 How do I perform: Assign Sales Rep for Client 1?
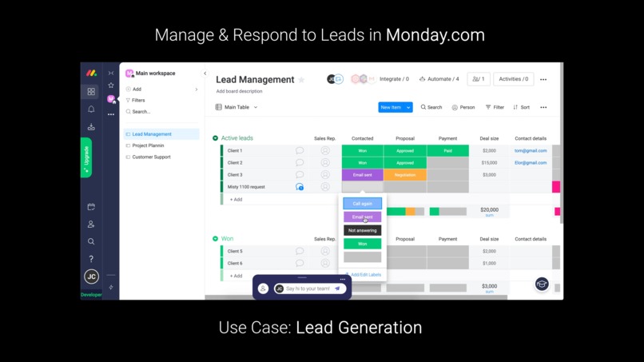[325, 150]
